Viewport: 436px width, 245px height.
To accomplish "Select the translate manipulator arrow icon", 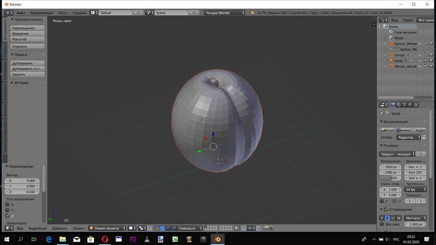I will pos(162,228).
